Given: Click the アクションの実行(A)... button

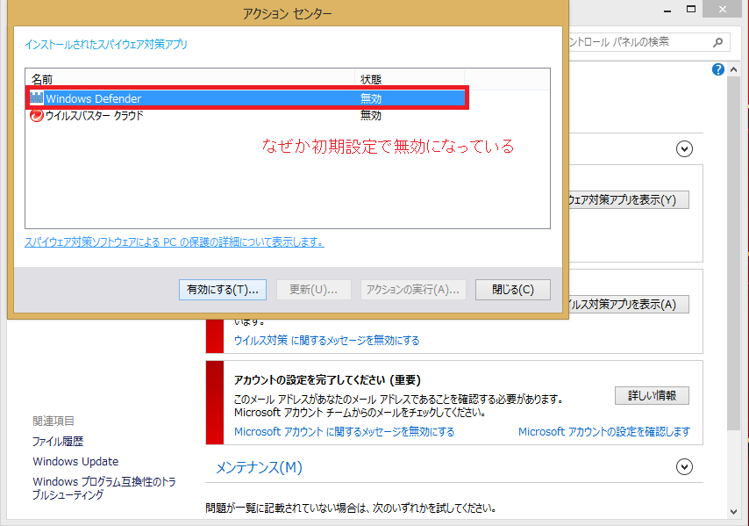Looking at the screenshot, I should 413,290.
